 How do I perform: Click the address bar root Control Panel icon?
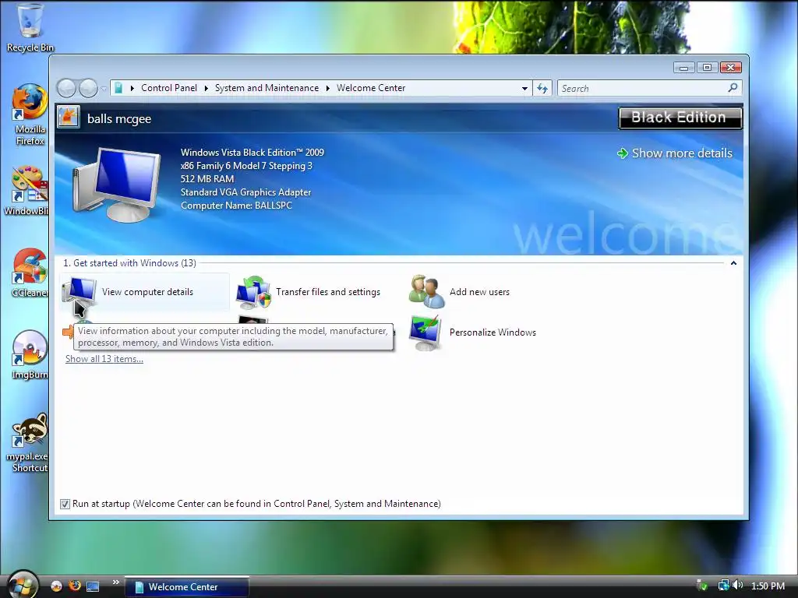[x=118, y=88]
